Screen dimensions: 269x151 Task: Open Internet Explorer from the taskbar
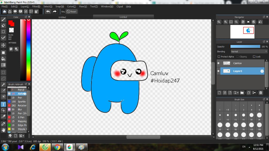point(33,147)
